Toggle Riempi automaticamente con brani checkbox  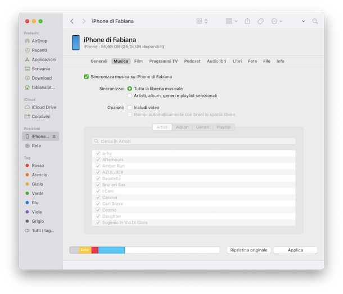pos(129,114)
